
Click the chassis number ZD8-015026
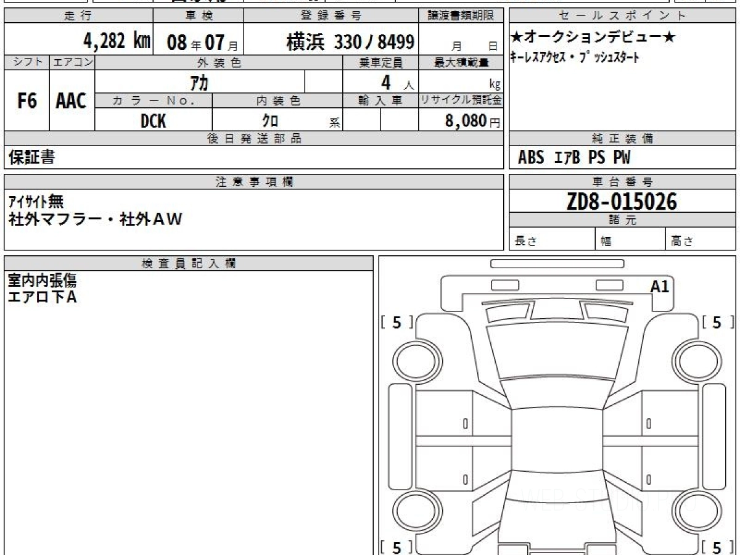(x=622, y=202)
